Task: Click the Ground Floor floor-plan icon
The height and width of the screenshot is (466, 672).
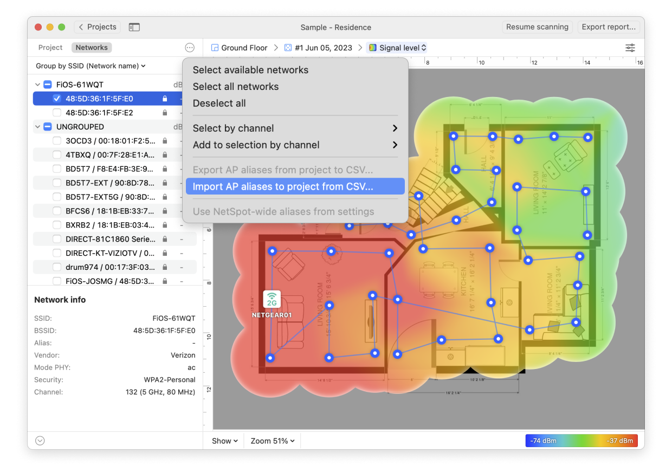Action: (215, 48)
